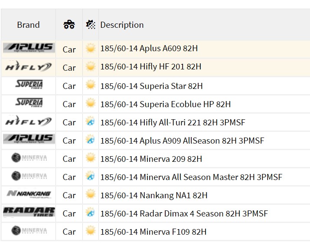Open Superia logo in Ecoblue HP row
This screenshot has height=249, width=310.
29,103
